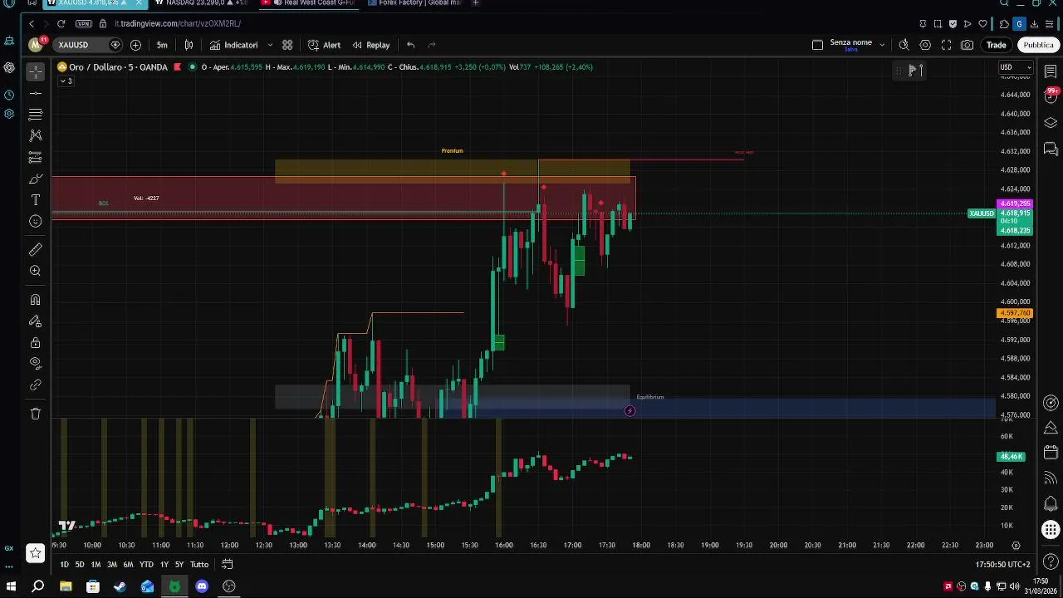Open the quick search lightning icon
Image resolution: width=1063 pixels, height=598 pixels.
point(904,45)
